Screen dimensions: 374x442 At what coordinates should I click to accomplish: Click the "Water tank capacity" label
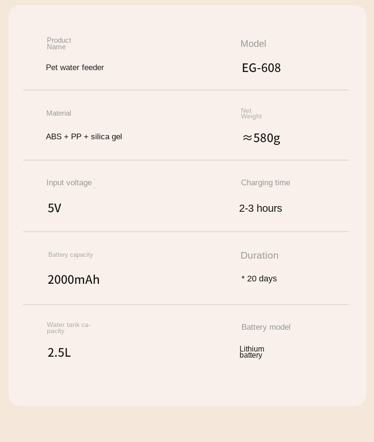point(69,328)
